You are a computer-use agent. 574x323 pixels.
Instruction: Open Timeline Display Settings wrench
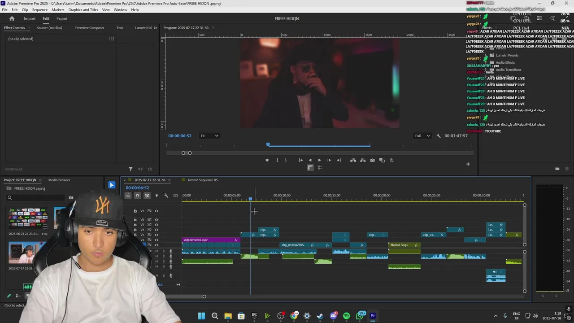(166, 196)
